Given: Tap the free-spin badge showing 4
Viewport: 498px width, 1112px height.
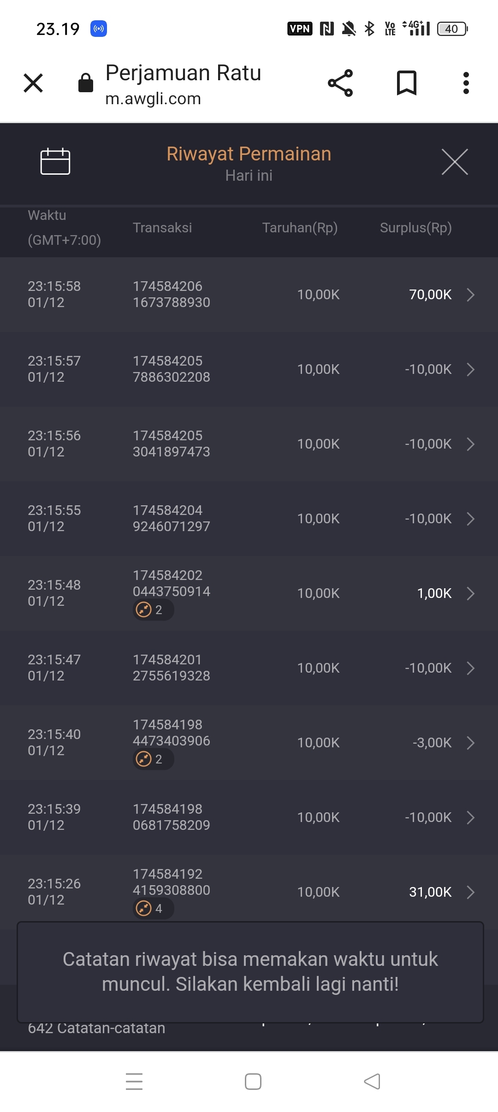Looking at the screenshot, I should click(x=153, y=909).
